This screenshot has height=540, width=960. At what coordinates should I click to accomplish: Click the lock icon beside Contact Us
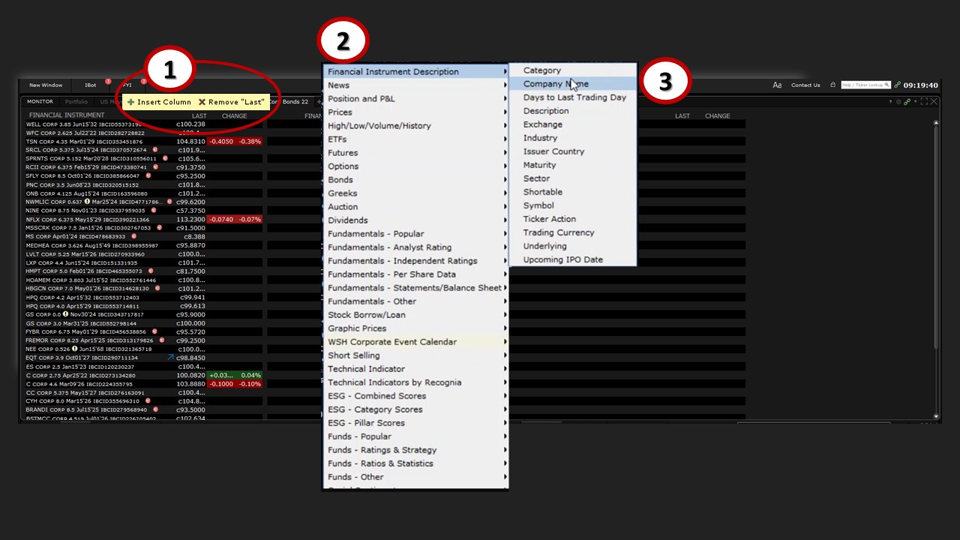(832, 85)
